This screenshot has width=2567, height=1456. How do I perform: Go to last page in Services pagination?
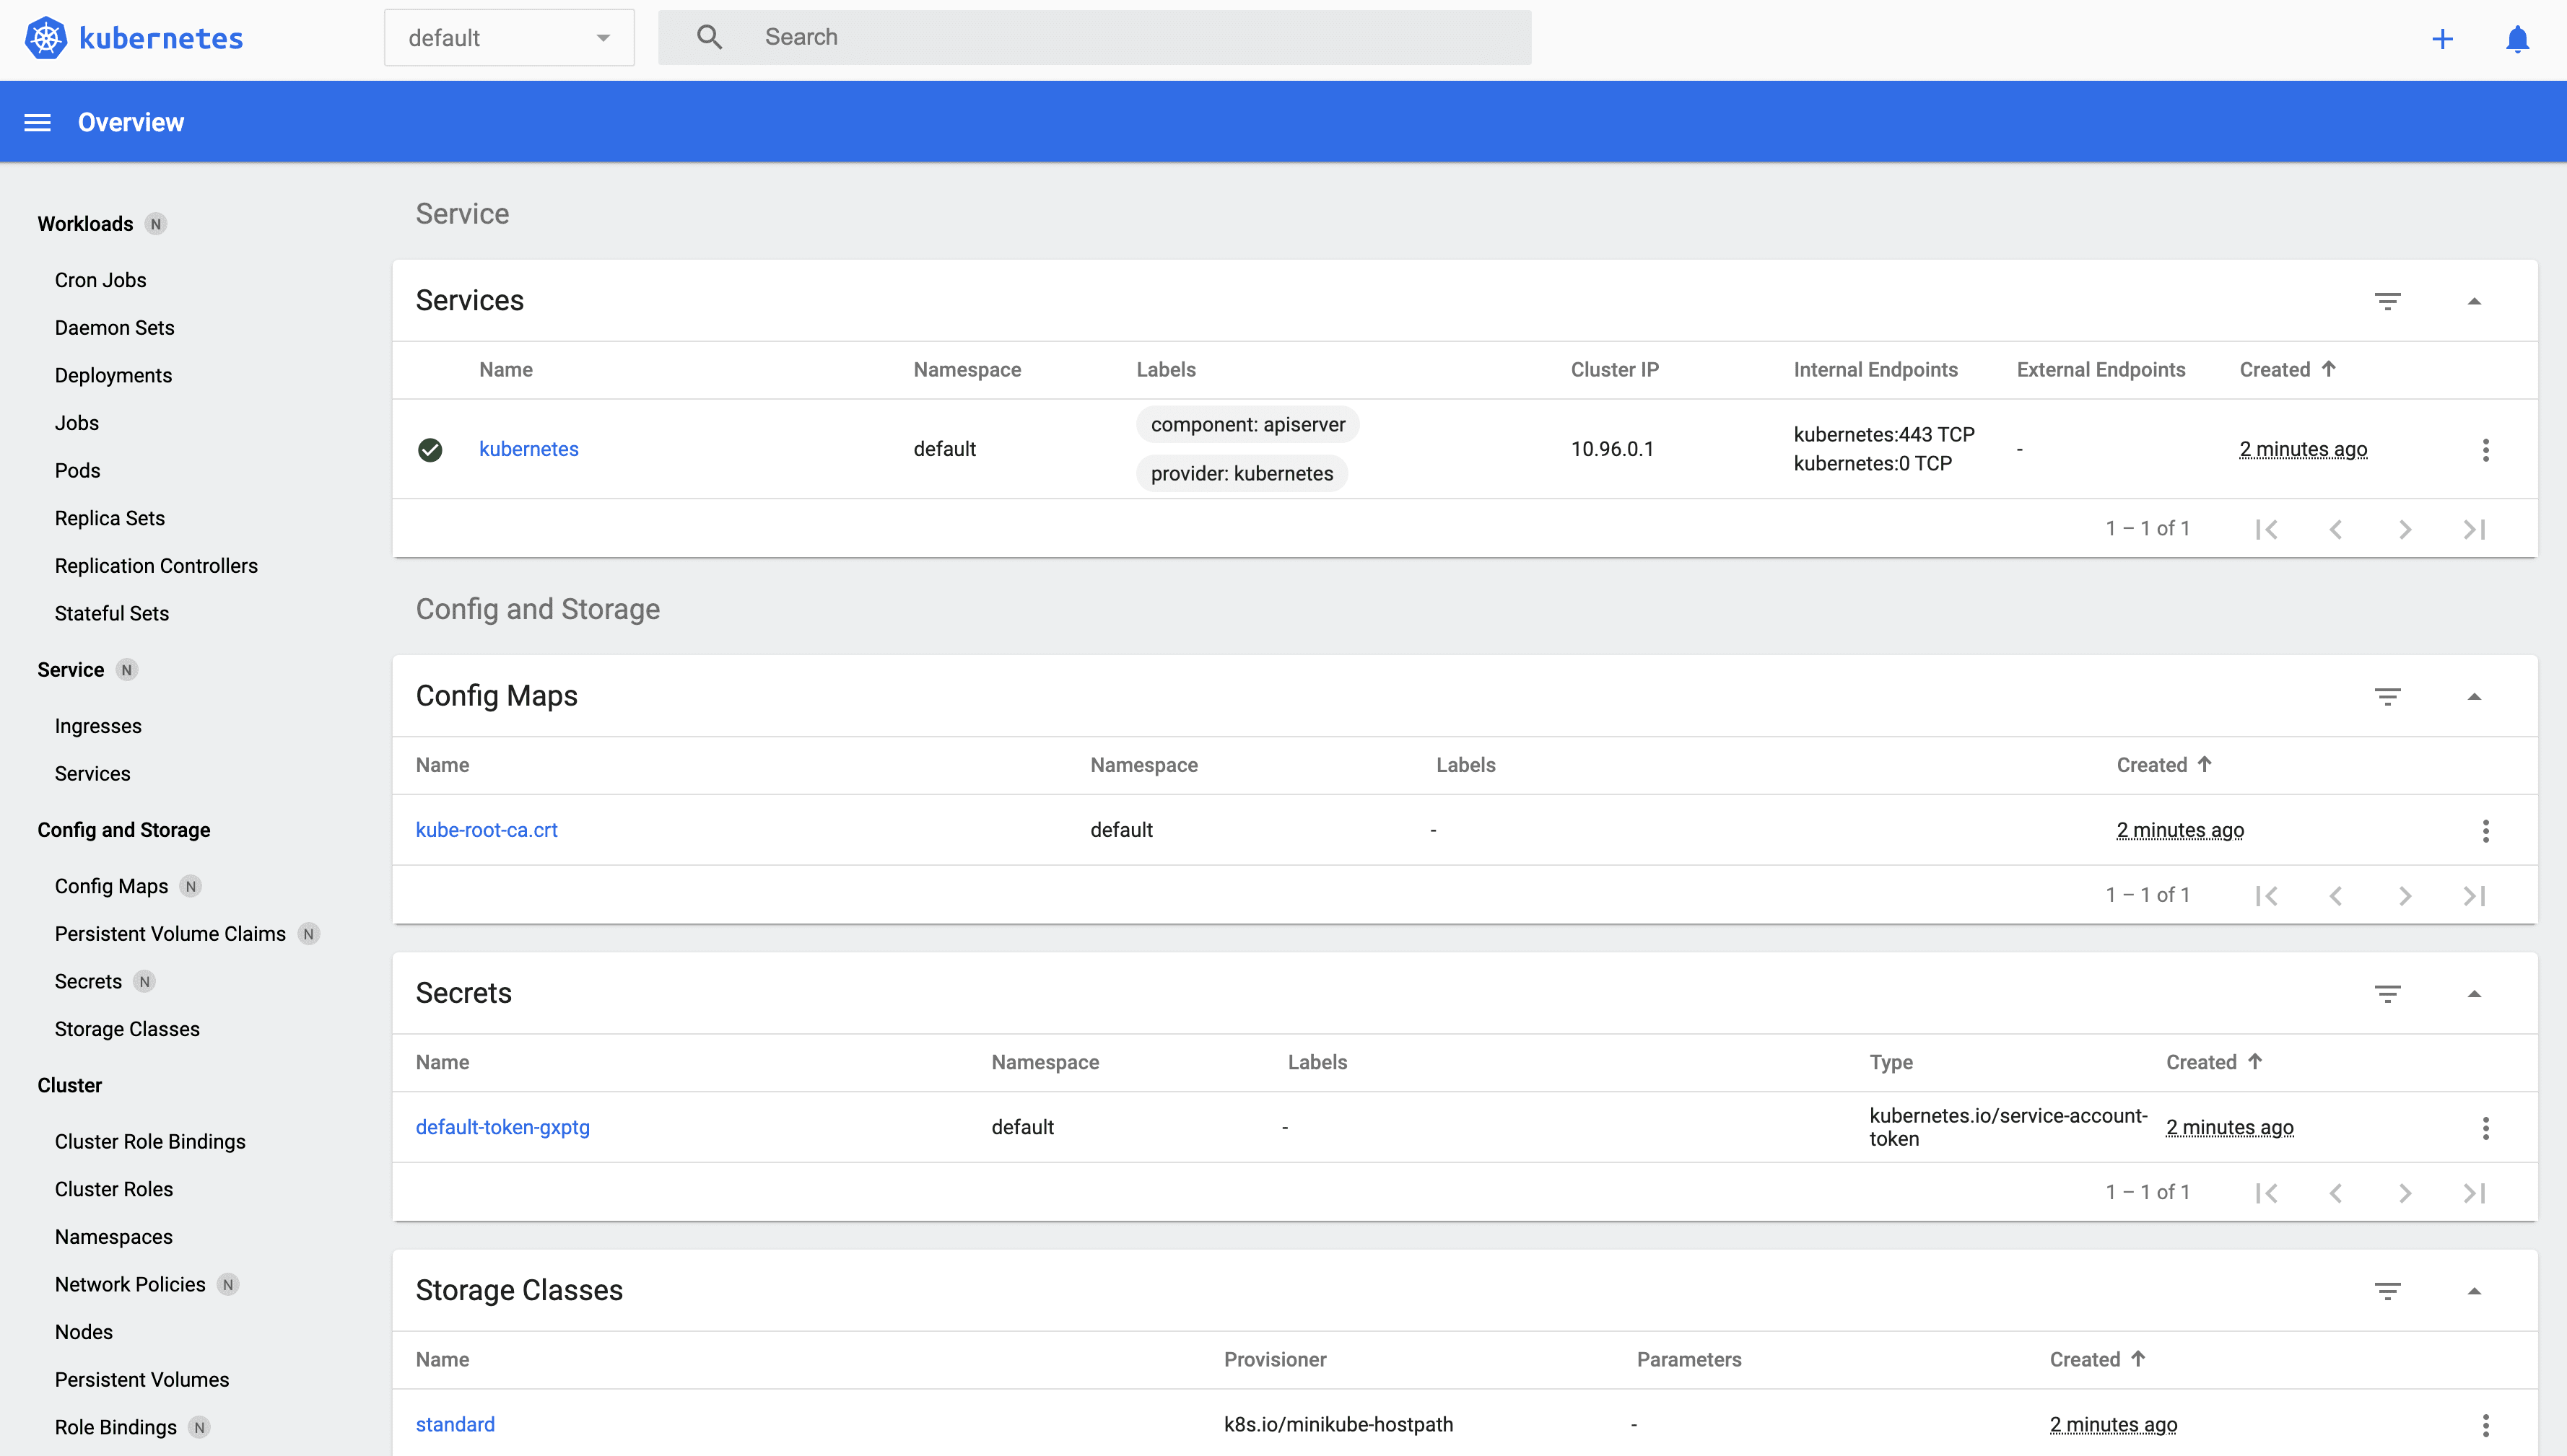[2474, 529]
